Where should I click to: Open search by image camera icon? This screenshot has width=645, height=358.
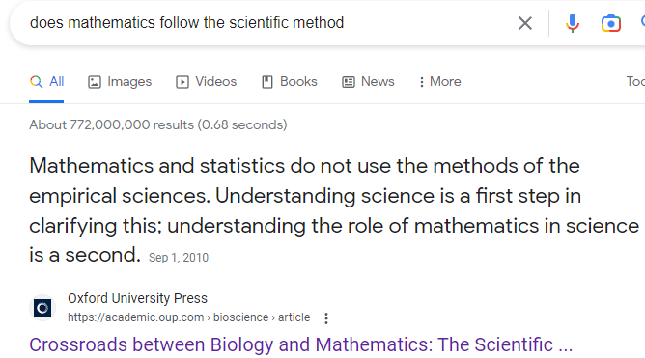[611, 23]
